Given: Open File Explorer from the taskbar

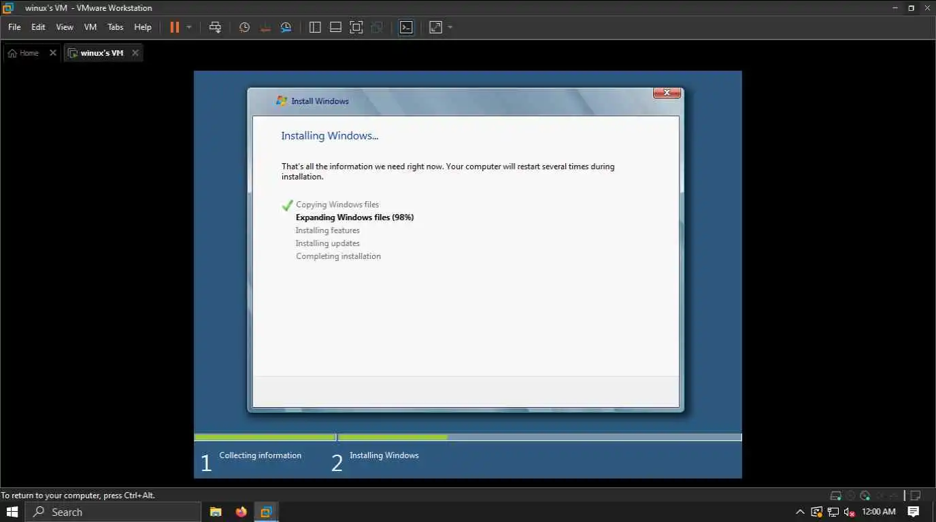Looking at the screenshot, I should pyautogui.click(x=216, y=512).
